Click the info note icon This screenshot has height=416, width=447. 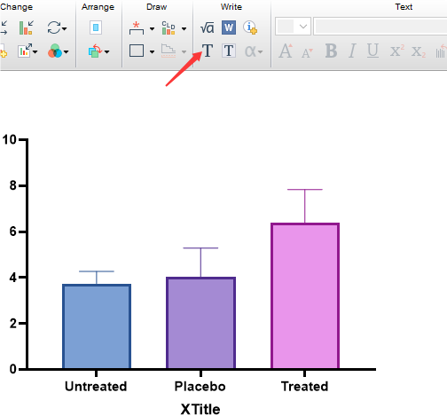(250, 27)
